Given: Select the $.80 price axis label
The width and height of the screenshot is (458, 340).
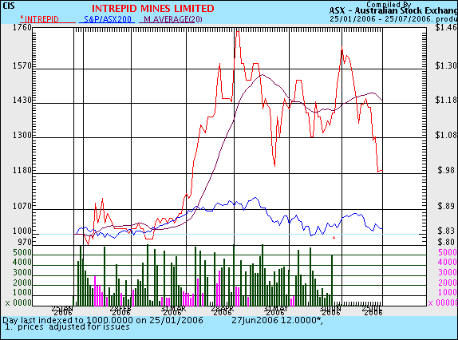Looking at the screenshot, I should [447, 242].
